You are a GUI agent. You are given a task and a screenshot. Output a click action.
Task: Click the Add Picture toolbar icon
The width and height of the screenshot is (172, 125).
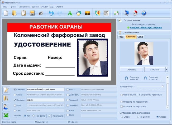(88, 13)
